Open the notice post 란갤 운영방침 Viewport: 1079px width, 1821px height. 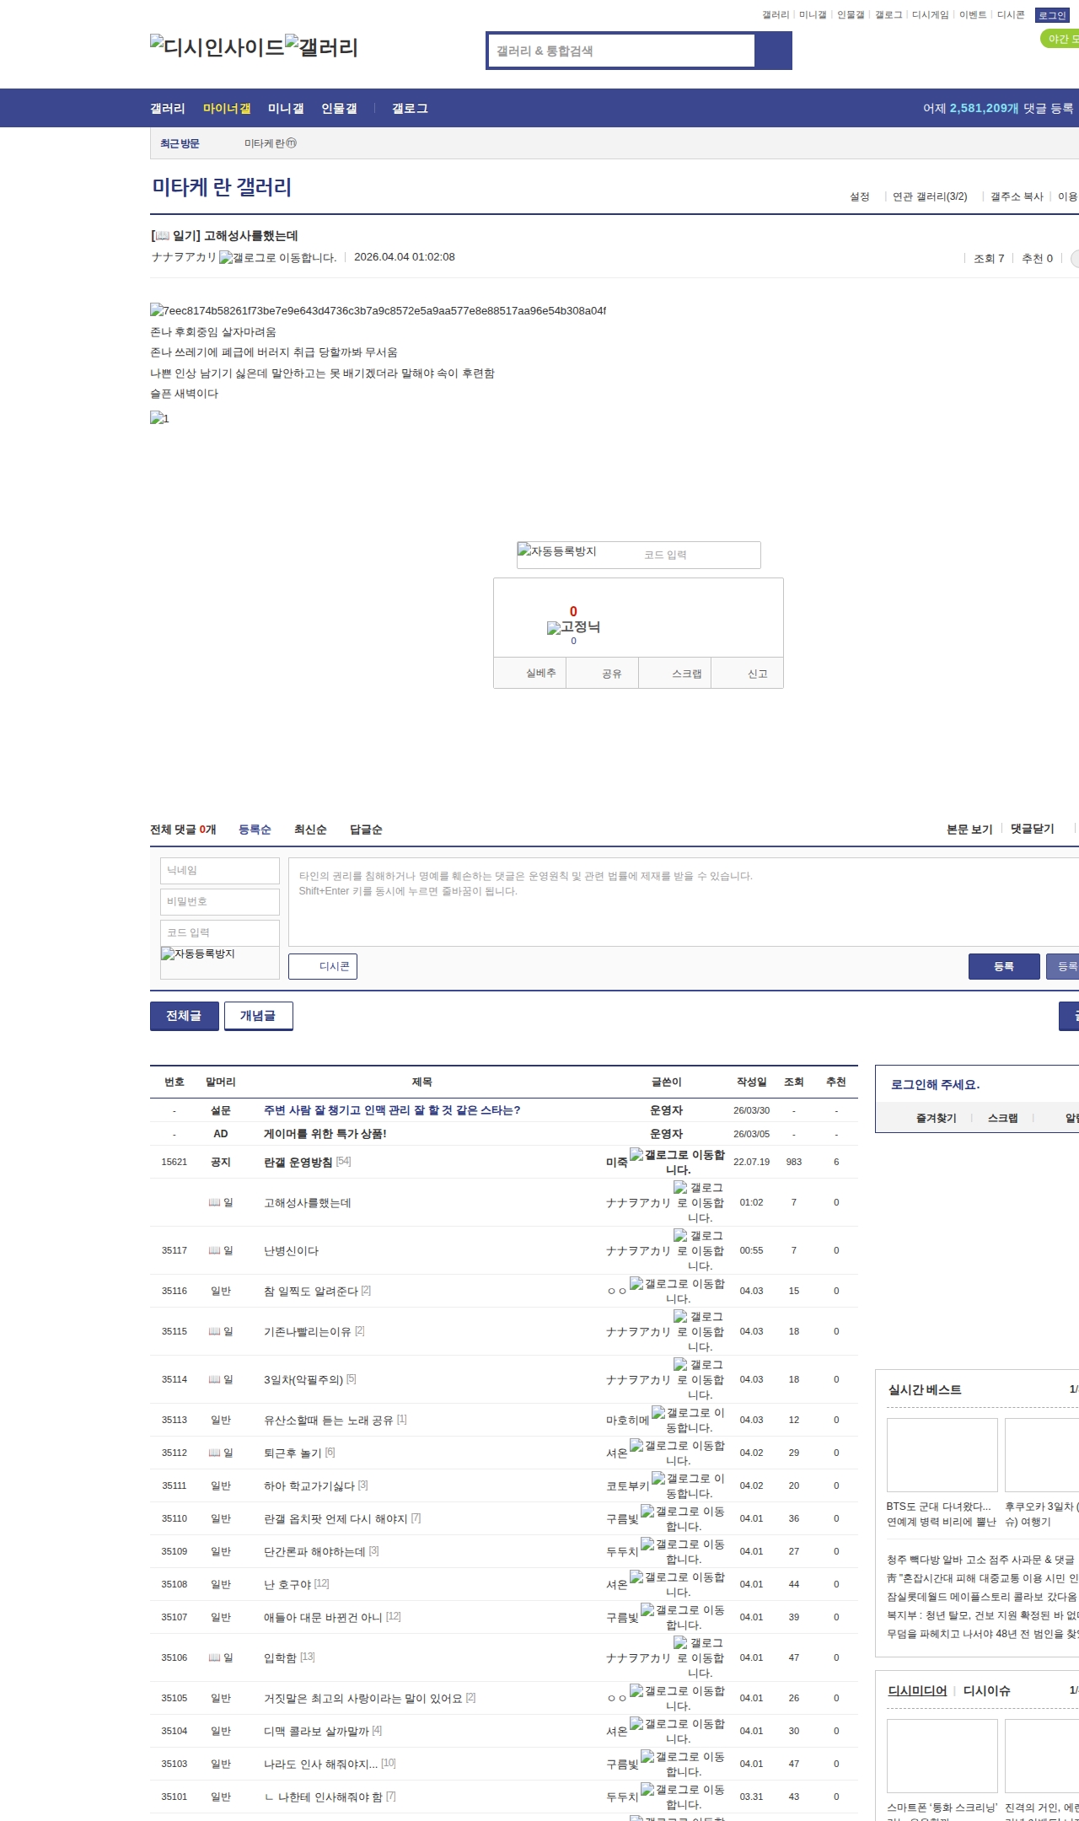[298, 1162]
